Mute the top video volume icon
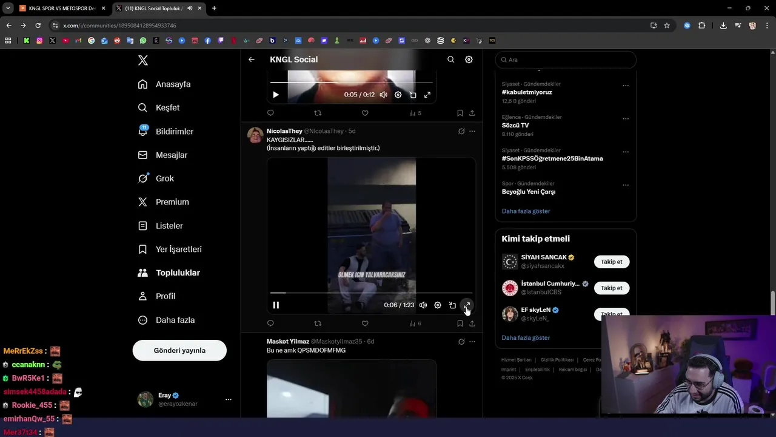This screenshot has width=776, height=437. tap(383, 95)
